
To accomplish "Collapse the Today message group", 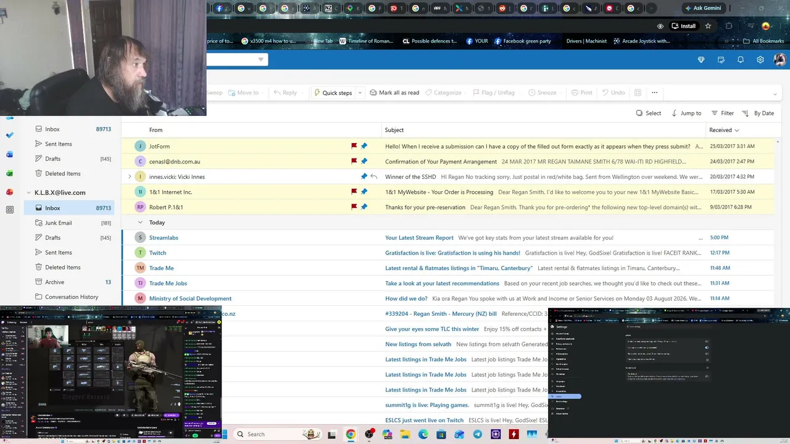I will 140,222.
